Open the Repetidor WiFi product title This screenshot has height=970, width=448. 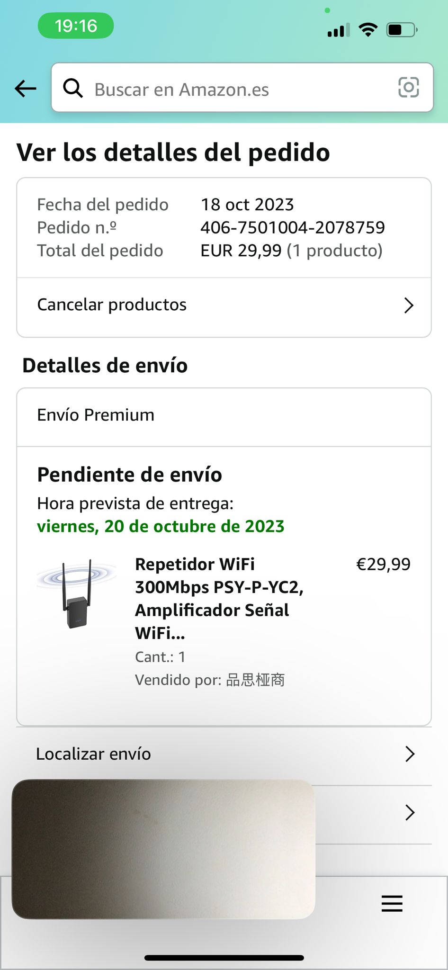point(219,598)
